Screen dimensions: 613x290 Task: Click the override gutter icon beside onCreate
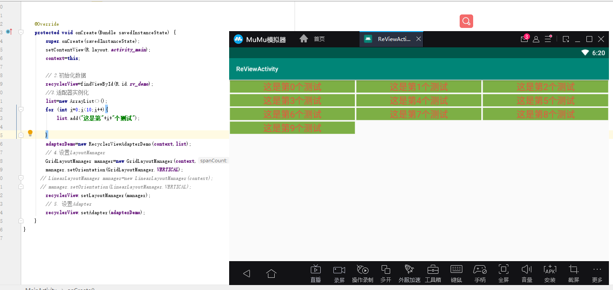pos(9,32)
